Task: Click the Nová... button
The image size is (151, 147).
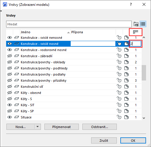Action: [x=20, y=127]
